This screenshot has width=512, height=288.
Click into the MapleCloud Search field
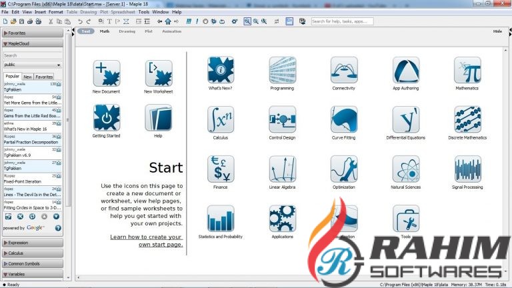click(x=32, y=55)
